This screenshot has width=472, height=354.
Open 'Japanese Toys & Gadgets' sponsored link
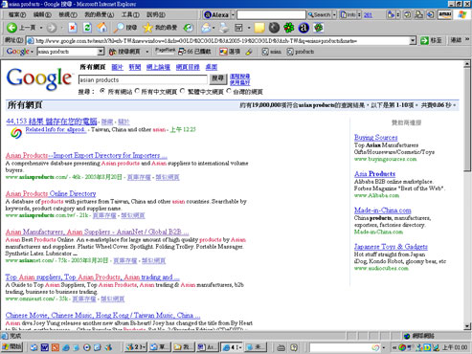tap(391, 247)
